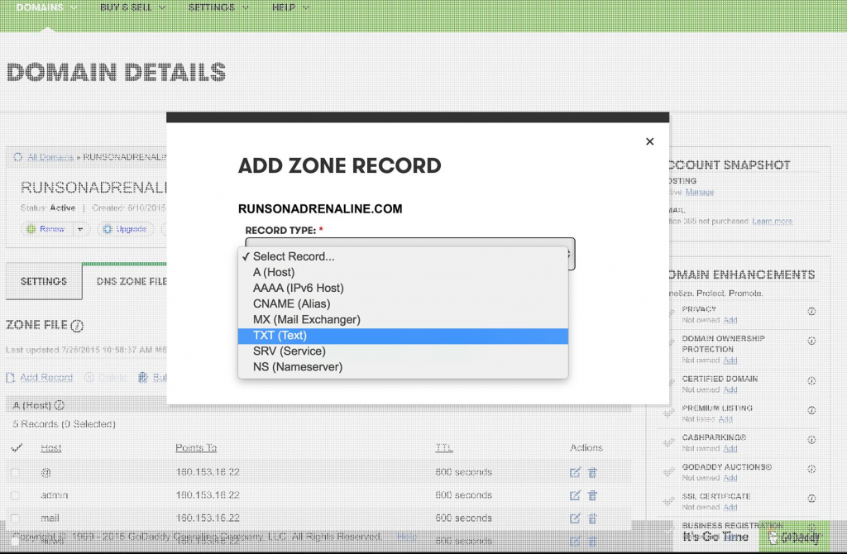Open the SETTINGS top navigation menu
847x554 pixels.
(218, 7)
